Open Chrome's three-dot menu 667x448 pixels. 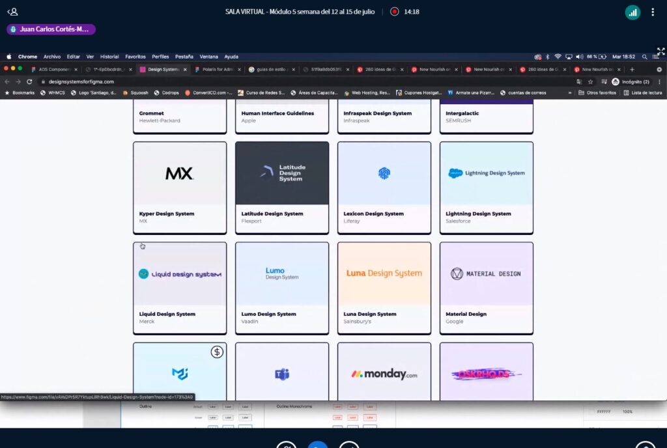tap(659, 81)
